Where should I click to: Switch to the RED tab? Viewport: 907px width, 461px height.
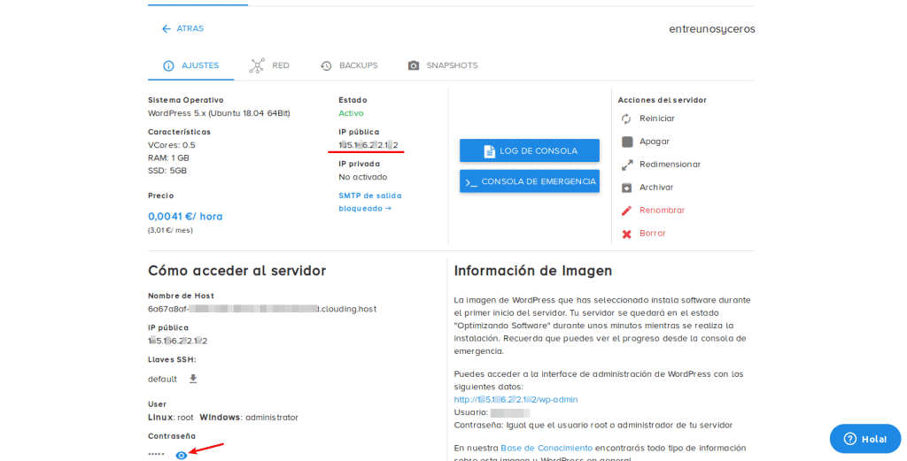point(269,65)
